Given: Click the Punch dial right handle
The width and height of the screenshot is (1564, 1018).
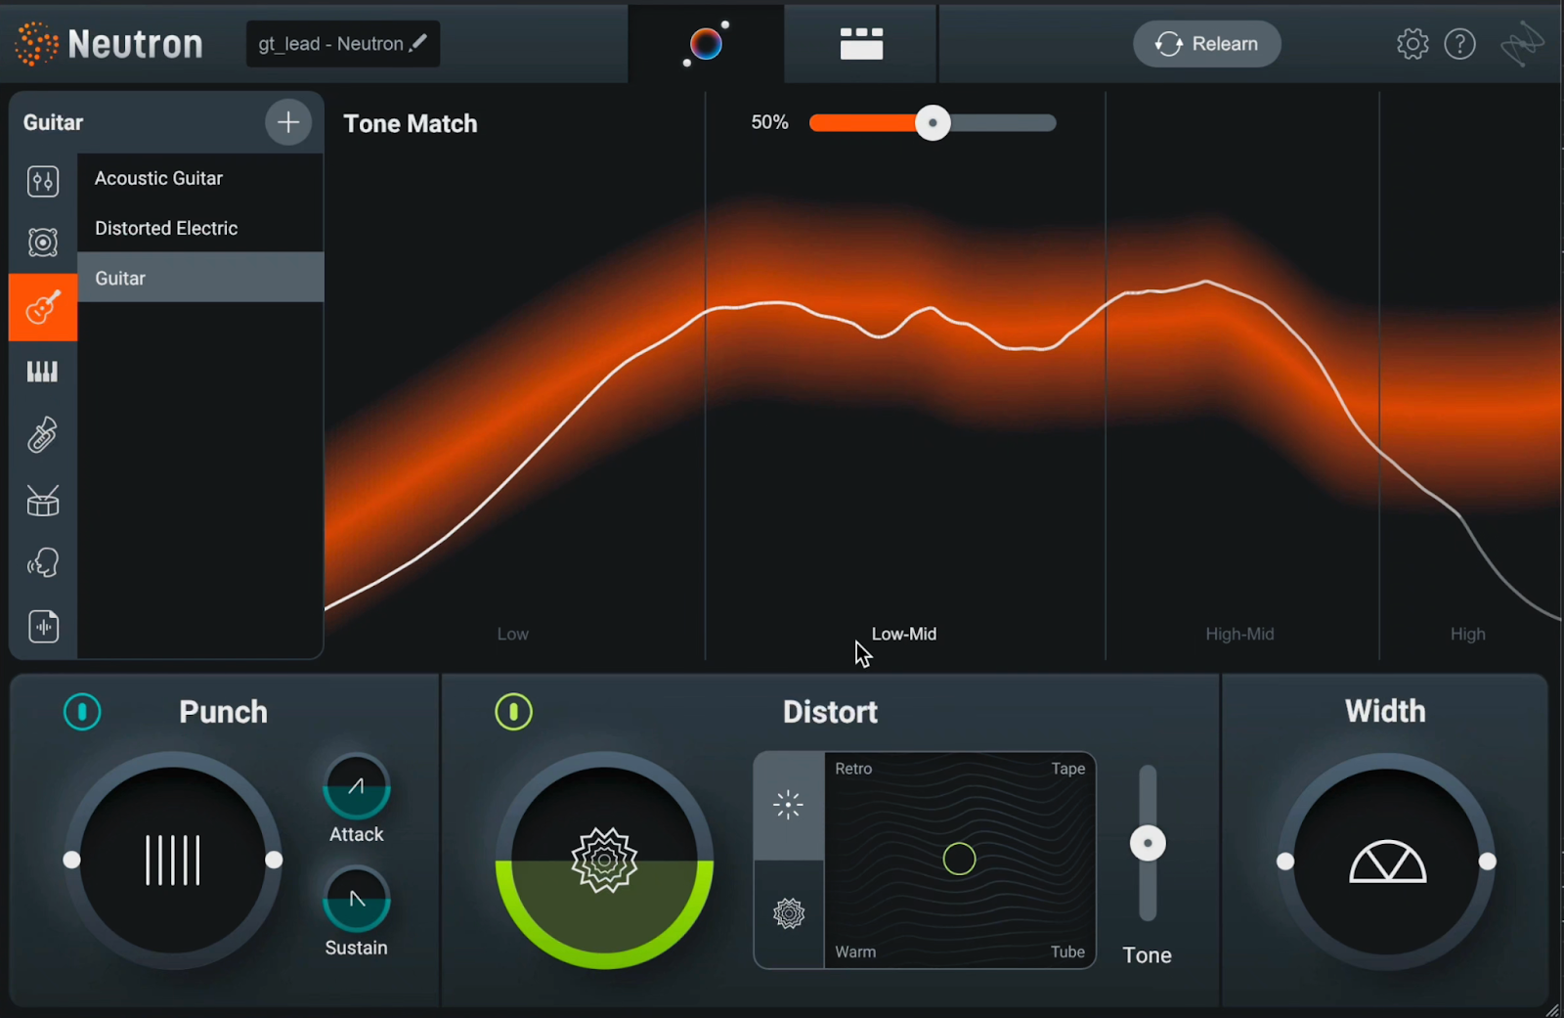Looking at the screenshot, I should pyautogui.click(x=275, y=860).
